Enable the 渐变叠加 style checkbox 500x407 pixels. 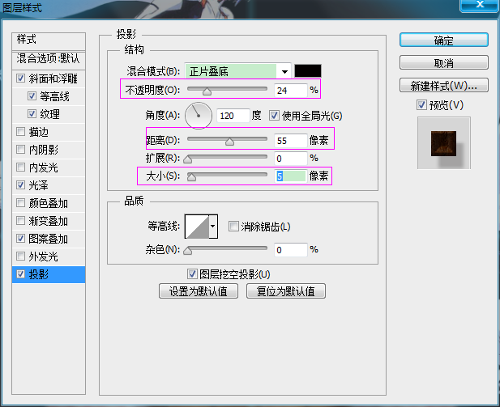coord(21,220)
